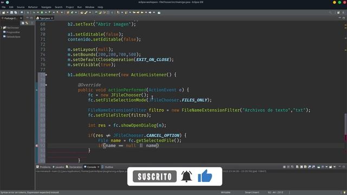This screenshot has width=347, height=195.
Task: Click the External Tools run icon
Action: point(57,12)
